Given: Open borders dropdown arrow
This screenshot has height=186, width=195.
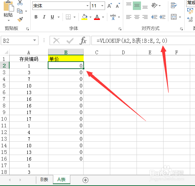Looking at the screenshot, I should pos(74,17).
